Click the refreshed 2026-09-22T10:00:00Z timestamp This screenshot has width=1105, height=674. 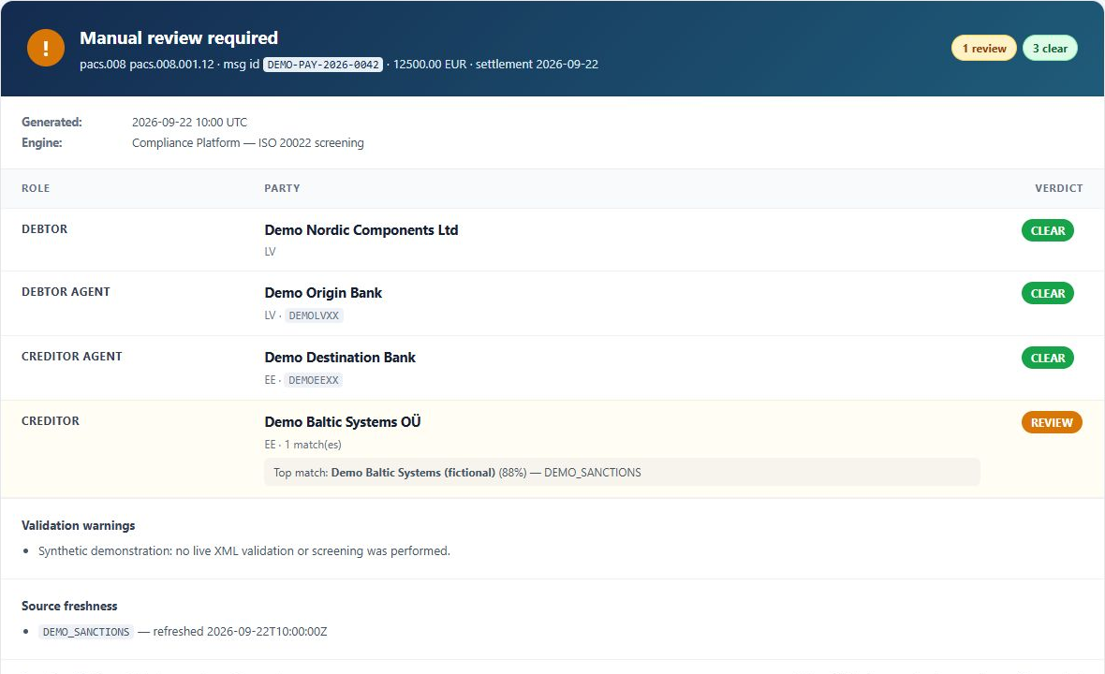click(241, 632)
